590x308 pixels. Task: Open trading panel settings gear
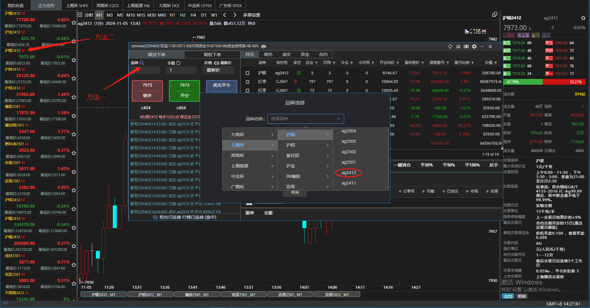coord(474,46)
